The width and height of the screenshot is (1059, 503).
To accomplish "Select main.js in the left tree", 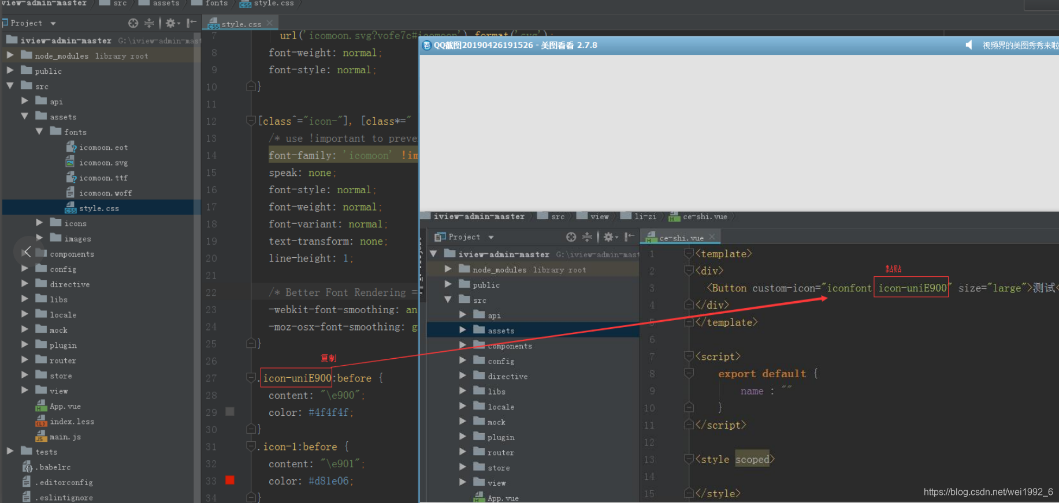I will pos(58,437).
